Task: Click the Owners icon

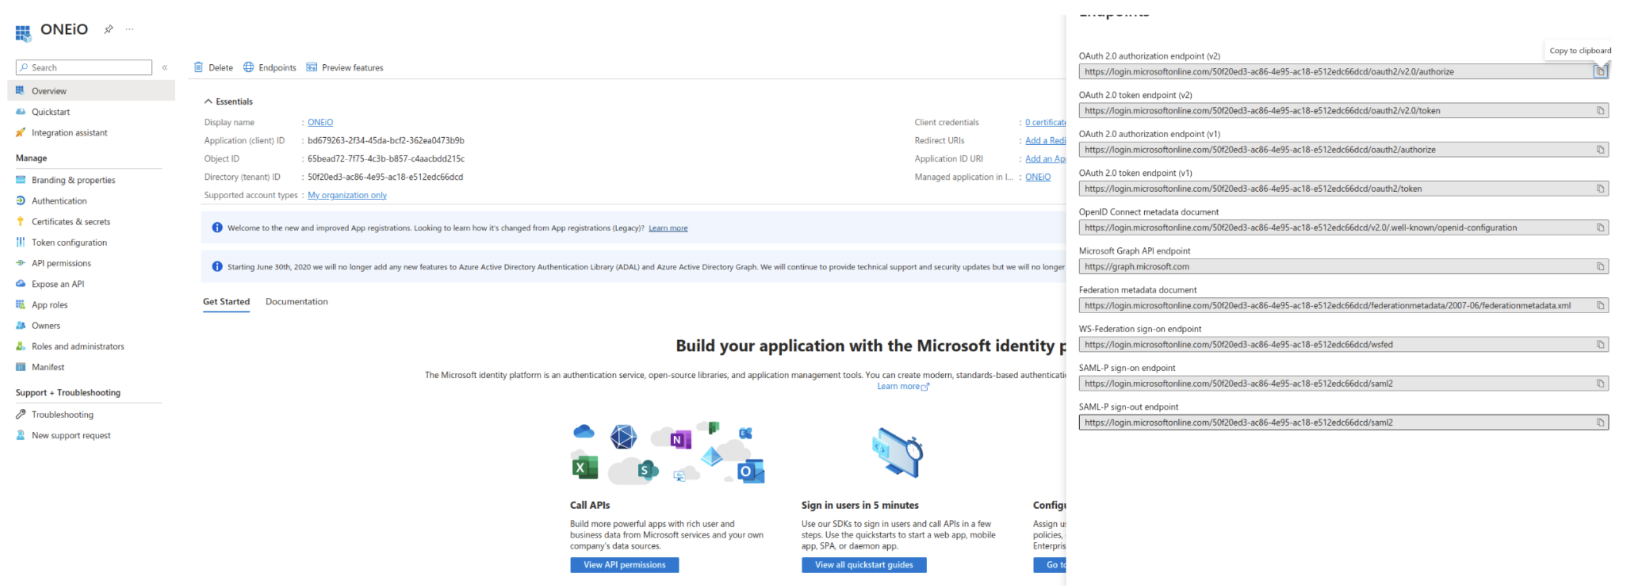Action: point(20,325)
